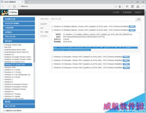Open 九年相伴 in the top navigation

116,13
